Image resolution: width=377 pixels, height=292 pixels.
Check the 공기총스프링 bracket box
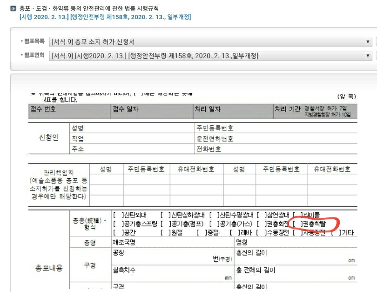click(x=118, y=224)
